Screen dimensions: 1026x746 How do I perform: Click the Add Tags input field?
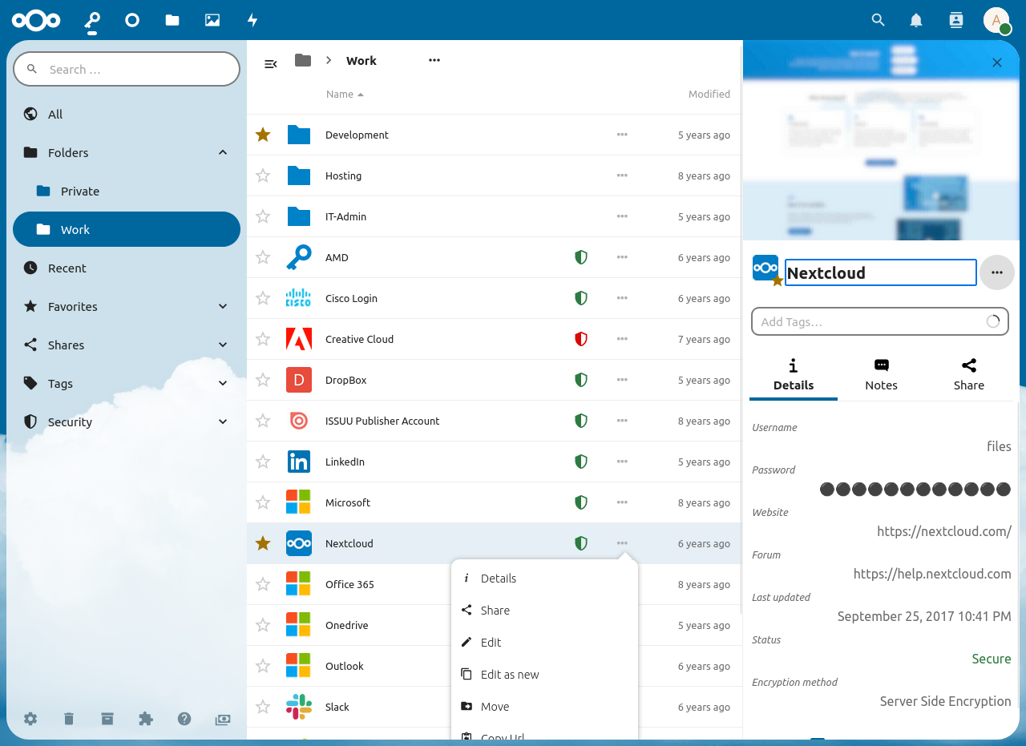(x=880, y=321)
